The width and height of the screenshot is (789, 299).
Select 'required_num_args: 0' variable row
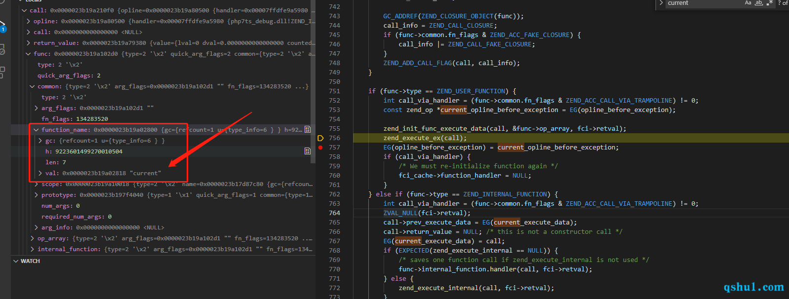(163, 217)
